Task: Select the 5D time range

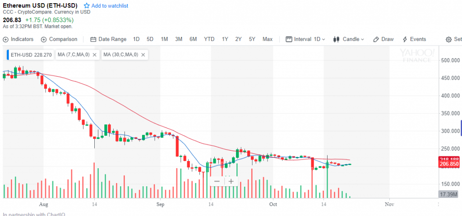Action: pos(150,39)
